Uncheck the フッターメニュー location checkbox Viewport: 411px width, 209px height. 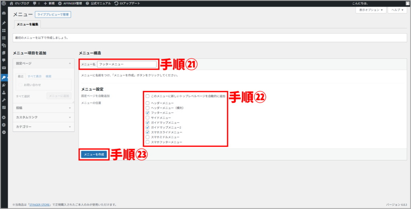coord(148,113)
